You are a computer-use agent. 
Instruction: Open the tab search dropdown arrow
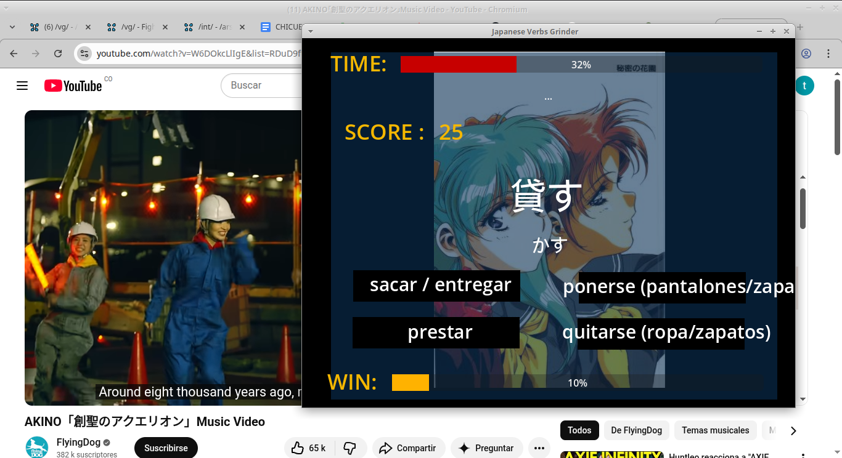tap(12, 27)
